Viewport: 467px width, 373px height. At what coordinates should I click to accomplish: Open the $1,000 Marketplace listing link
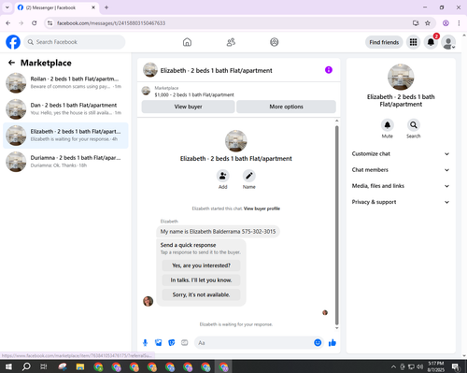[194, 94]
